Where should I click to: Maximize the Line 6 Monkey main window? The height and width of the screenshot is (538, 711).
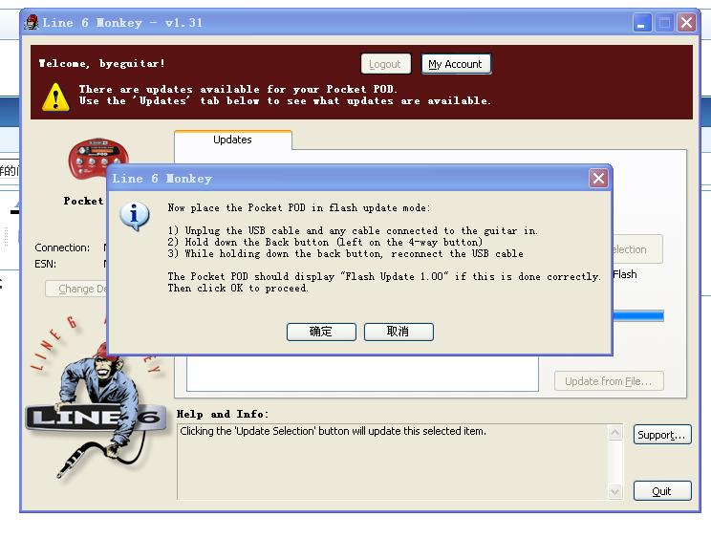[x=664, y=23]
